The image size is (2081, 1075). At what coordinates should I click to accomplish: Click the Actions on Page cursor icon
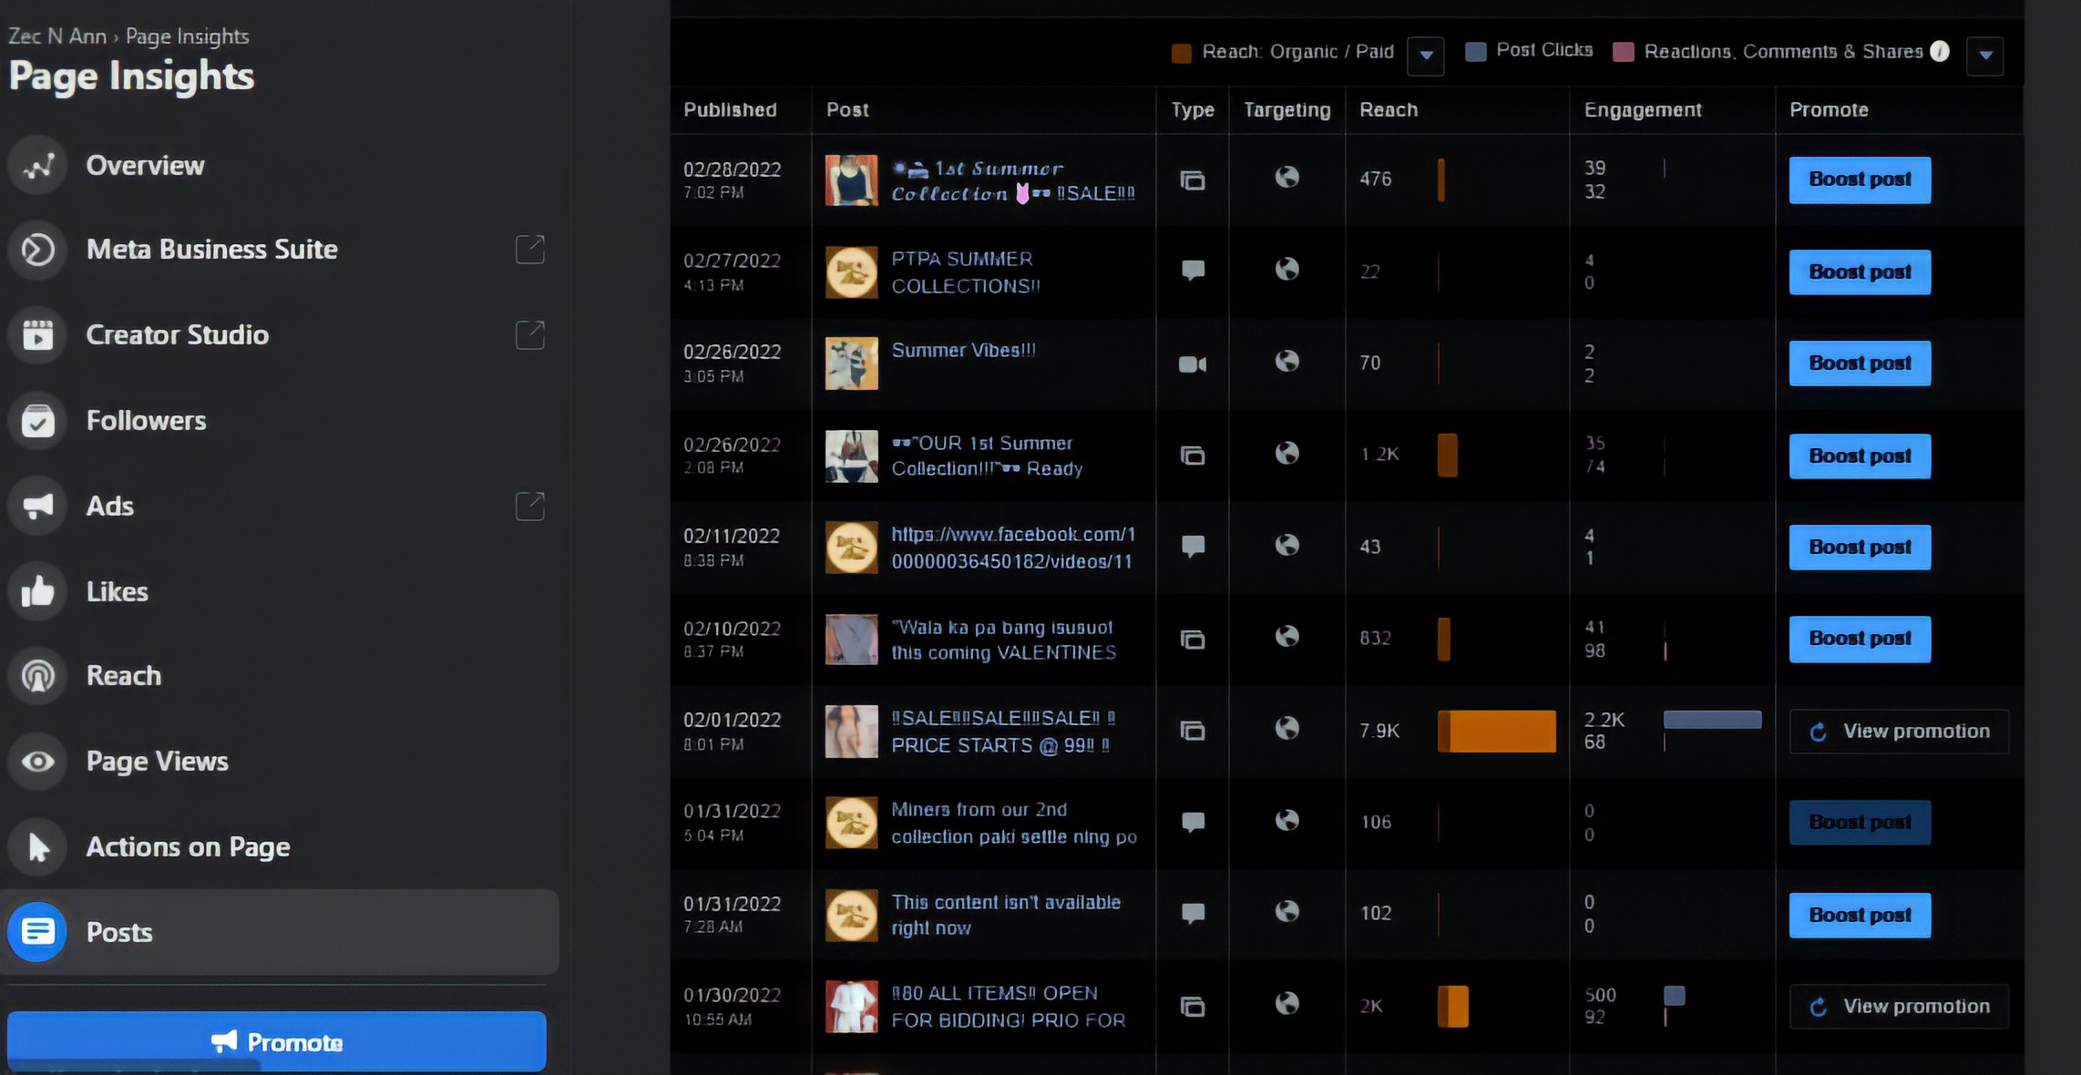(38, 847)
